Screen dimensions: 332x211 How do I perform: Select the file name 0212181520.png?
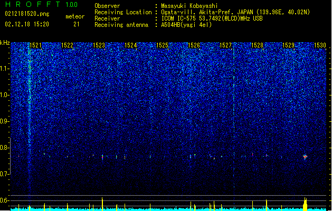pyautogui.click(x=27, y=14)
